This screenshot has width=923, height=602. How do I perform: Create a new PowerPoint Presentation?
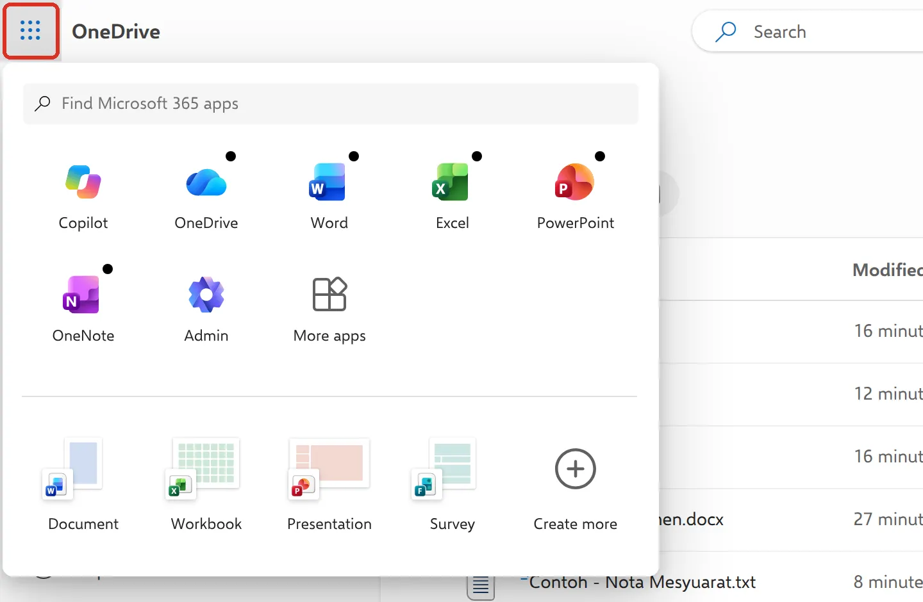click(329, 484)
